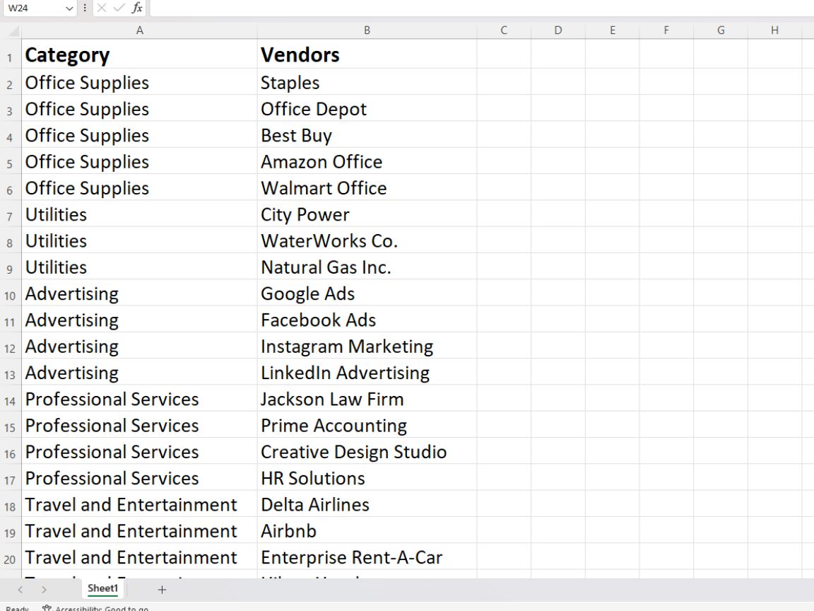Select the Creative Design Studio cell

pos(367,452)
